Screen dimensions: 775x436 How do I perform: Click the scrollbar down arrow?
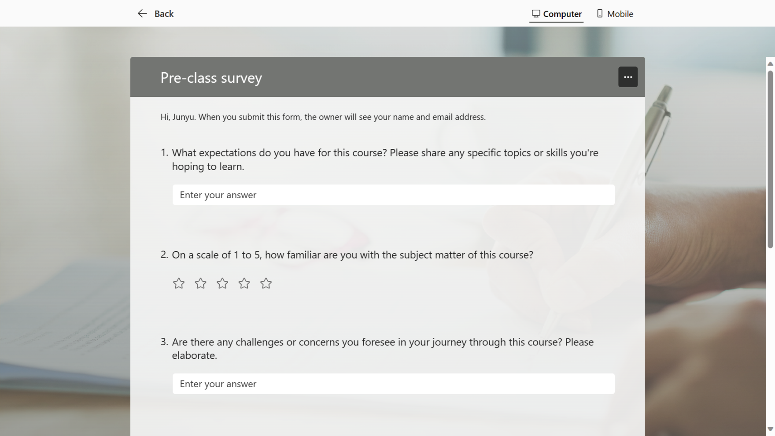(x=770, y=429)
